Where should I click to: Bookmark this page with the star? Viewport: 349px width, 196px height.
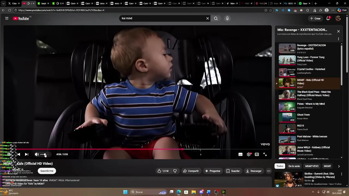click(x=271, y=10)
